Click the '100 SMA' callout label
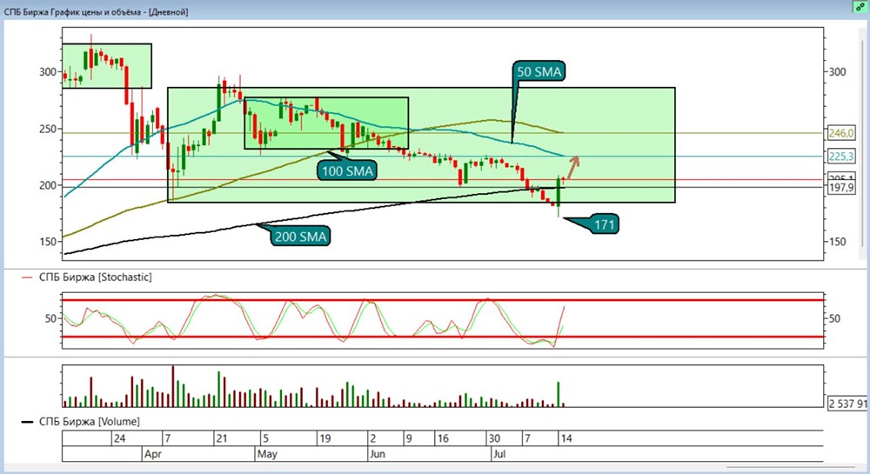Viewport: 870px width, 474px height. click(347, 170)
